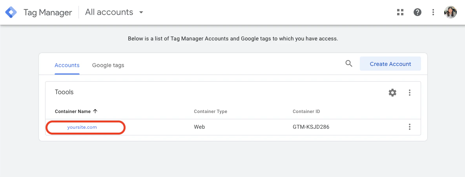Screen dimensions: 465x177
Task: Click the Toools account name
Action: 64,92
